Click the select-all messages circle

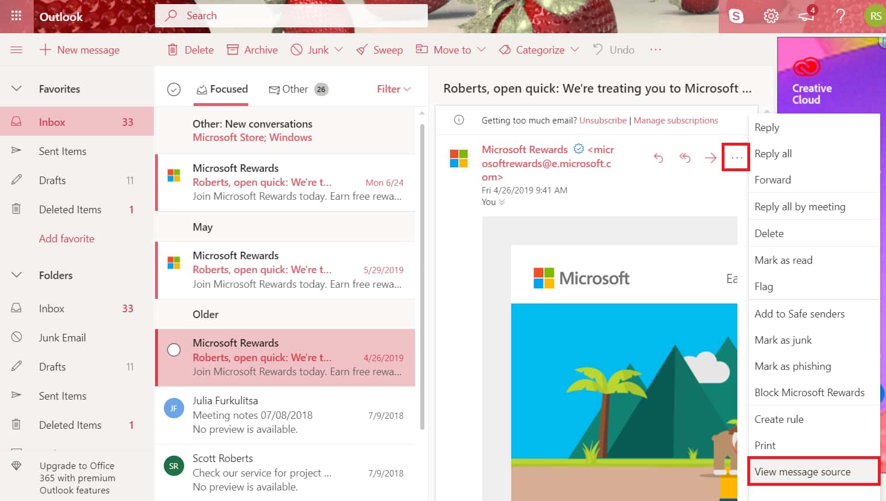point(173,89)
